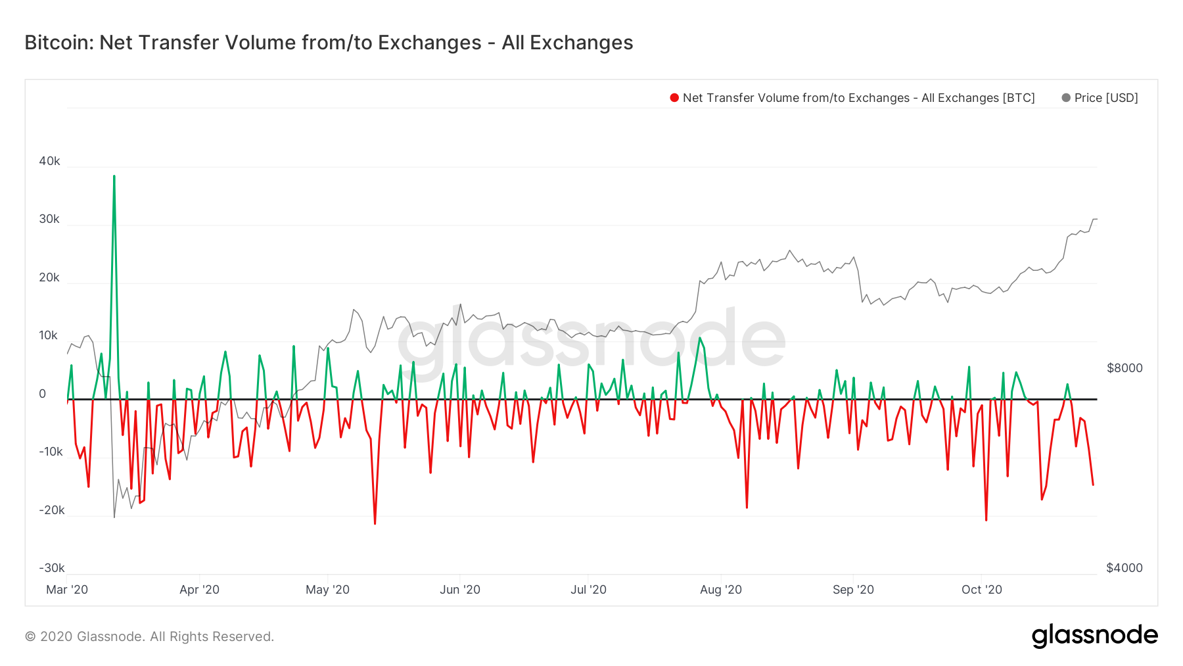1183x666 pixels.
Task: Click the red Net Transfer Volume legend dot
Action: pos(674,98)
